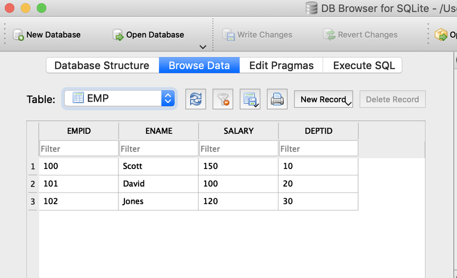The image size is (457, 278).
Task: Click the EMPID filter field
Action: [x=79, y=149]
